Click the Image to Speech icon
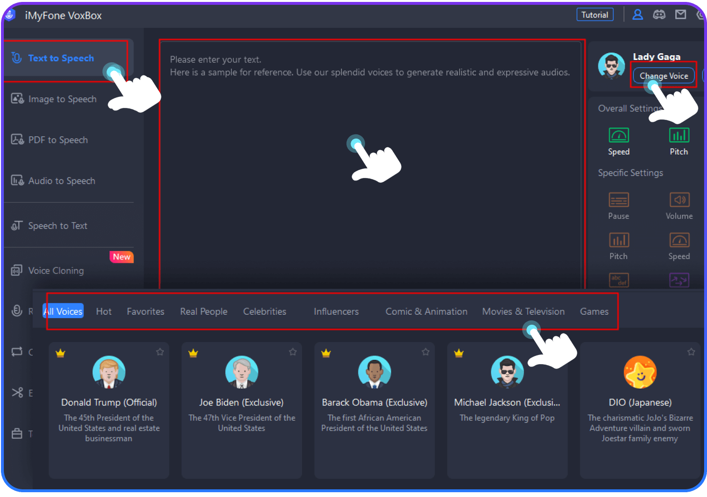Image resolution: width=707 pixels, height=497 pixels. [17, 99]
